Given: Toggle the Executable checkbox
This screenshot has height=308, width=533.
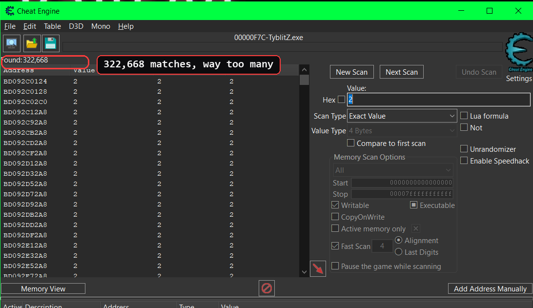Looking at the screenshot, I should click(x=414, y=205).
